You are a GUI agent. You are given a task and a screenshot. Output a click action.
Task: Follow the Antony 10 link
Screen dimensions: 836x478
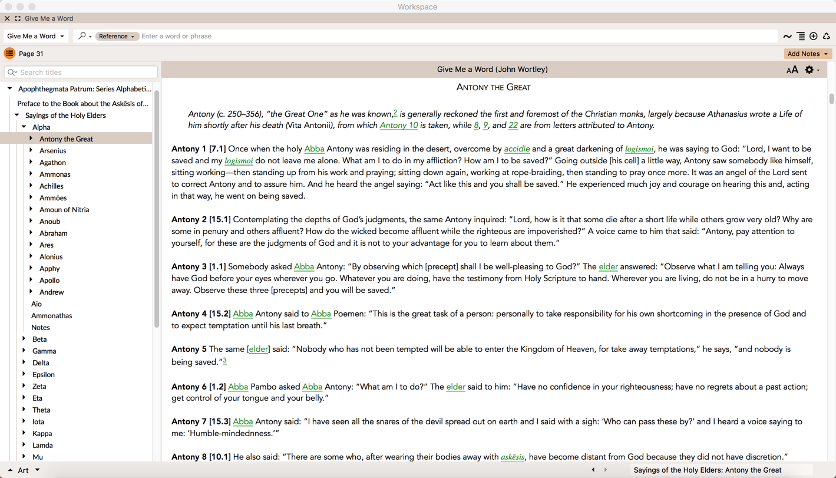click(x=399, y=126)
